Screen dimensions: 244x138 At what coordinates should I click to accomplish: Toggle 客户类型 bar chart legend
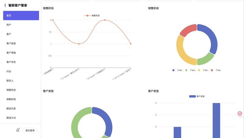point(197,96)
